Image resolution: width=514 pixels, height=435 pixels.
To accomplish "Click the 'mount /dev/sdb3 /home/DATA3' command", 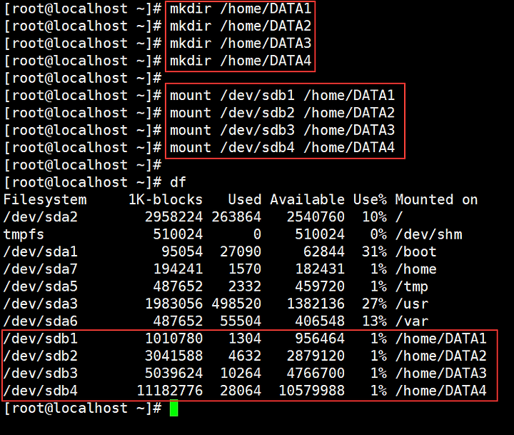I will point(282,130).
